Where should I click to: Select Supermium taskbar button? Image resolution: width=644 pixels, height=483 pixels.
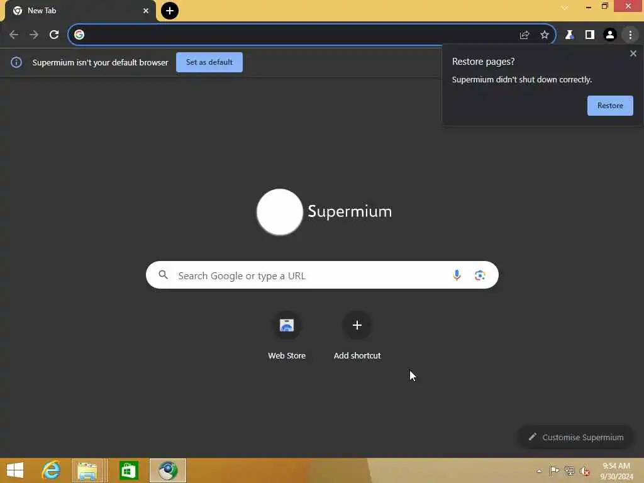pyautogui.click(x=167, y=470)
